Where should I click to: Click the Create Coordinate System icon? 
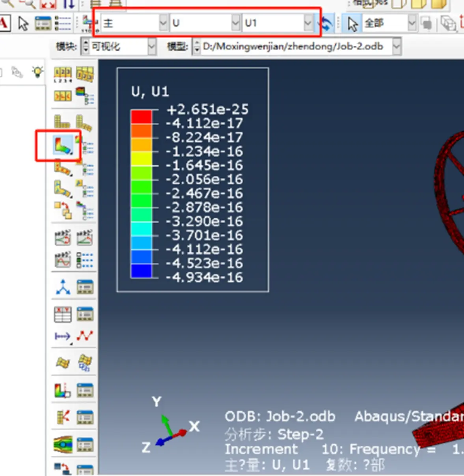click(x=63, y=287)
